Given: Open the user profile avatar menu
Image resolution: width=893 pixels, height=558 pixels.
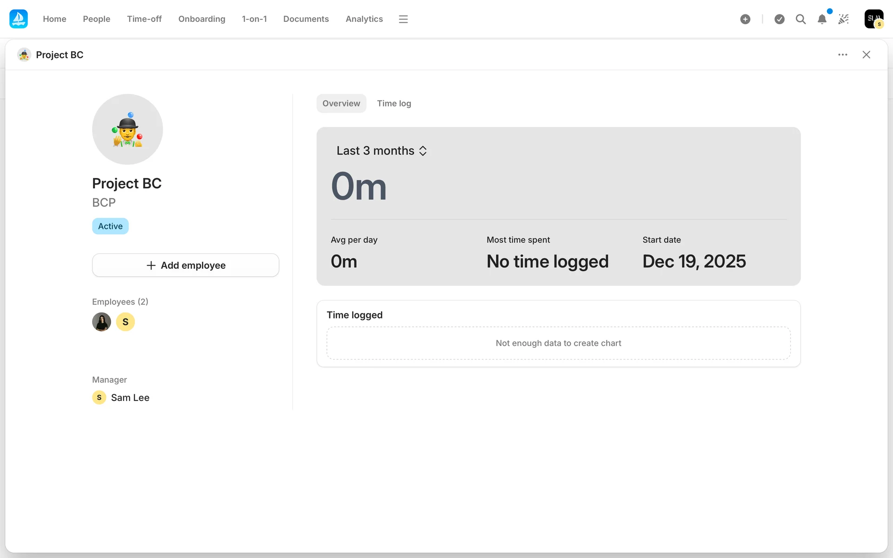Looking at the screenshot, I should click(x=873, y=19).
